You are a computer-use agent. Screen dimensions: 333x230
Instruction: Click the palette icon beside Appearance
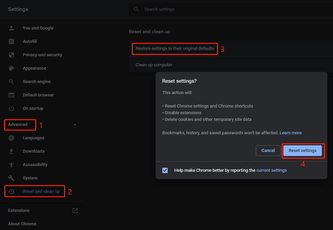11,68
